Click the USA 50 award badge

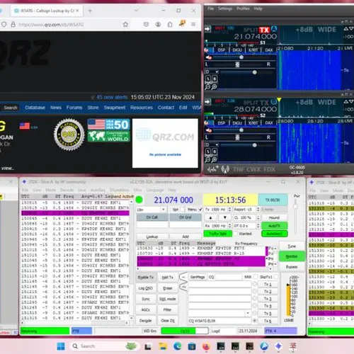[108, 124]
